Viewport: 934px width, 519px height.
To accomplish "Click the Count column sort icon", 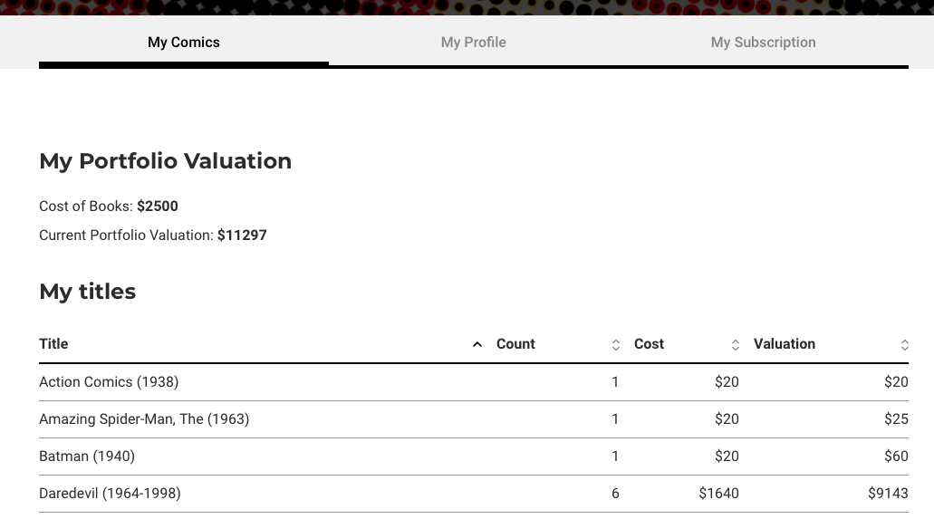I will click(x=616, y=344).
